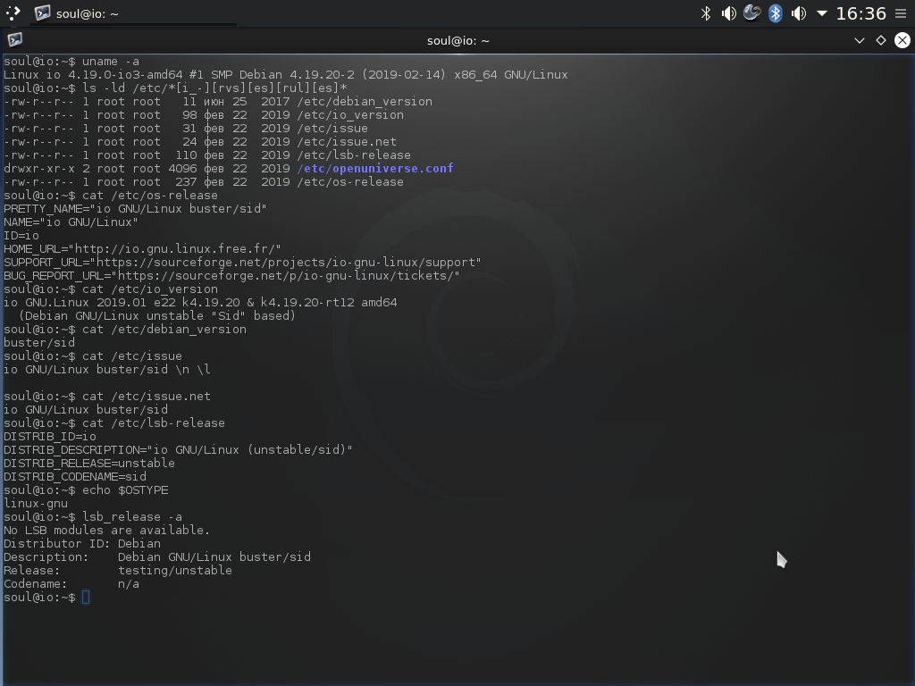This screenshot has height=686, width=915.
Task: Click the ID=io line
Action: 21,236
